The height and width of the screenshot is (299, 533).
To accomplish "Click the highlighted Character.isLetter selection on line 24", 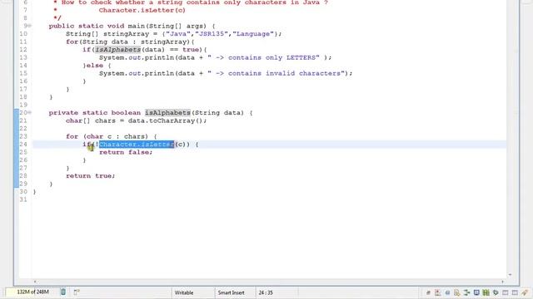I will 137,145.
